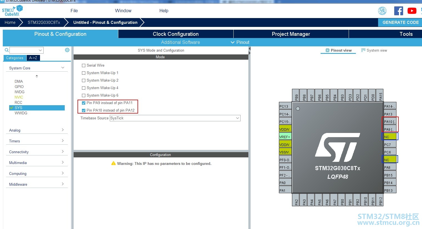Click pin PA10 on the chip

click(x=390, y=122)
